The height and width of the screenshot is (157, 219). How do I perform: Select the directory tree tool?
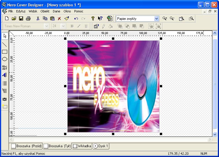5,91
